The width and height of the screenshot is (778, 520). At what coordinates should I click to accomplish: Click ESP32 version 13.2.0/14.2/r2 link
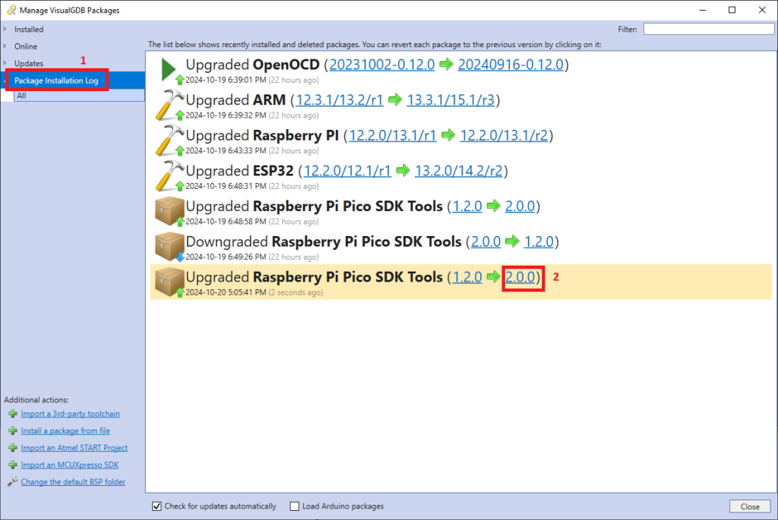click(x=458, y=171)
